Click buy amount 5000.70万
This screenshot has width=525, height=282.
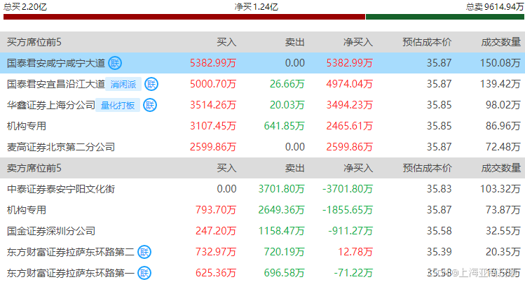[x=213, y=84]
